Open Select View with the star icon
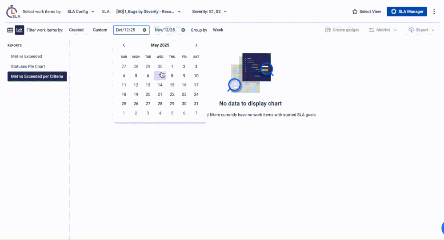The width and height of the screenshot is (444, 240). coord(367,12)
